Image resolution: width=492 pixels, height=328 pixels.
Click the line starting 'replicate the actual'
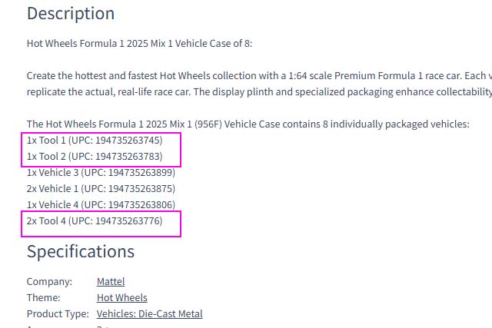[x=259, y=92]
